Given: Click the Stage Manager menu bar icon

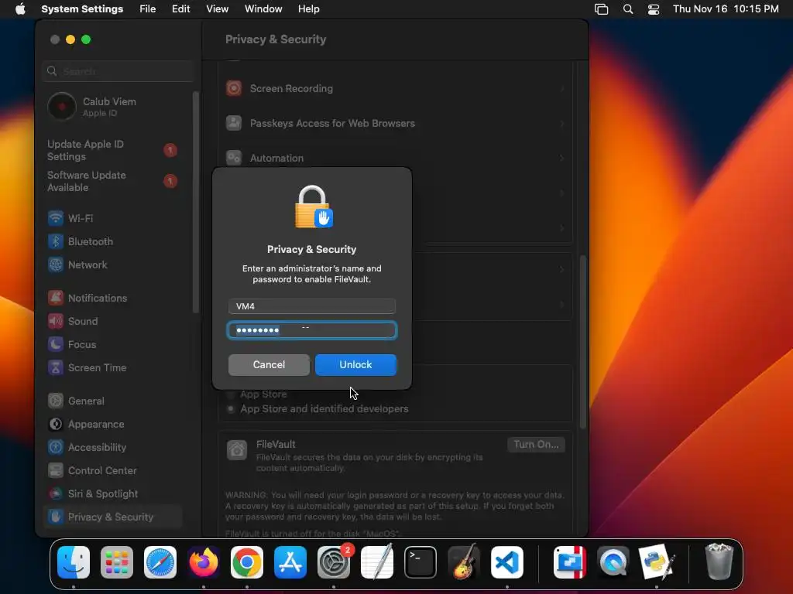Looking at the screenshot, I should [601, 9].
